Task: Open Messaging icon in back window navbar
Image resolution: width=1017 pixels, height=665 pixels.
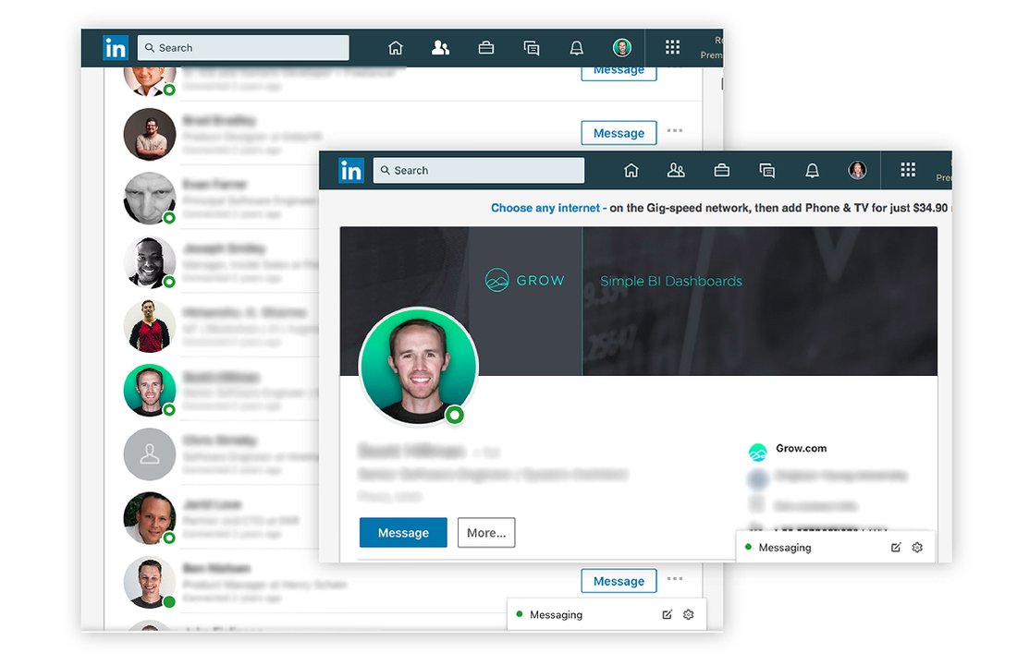Action: tap(532, 48)
